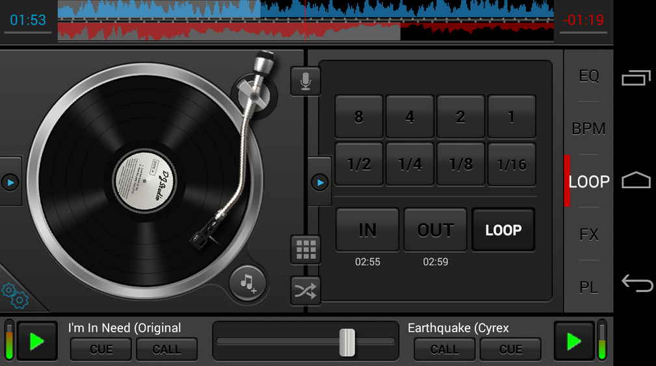
Task: Mark loop IN point
Action: coord(367,230)
